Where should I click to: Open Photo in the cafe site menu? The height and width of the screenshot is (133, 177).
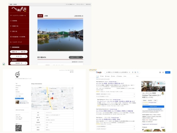point(17,88)
